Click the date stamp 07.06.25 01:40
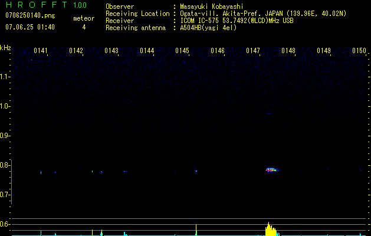Screen dimensions: 371x236 coord(30,27)
